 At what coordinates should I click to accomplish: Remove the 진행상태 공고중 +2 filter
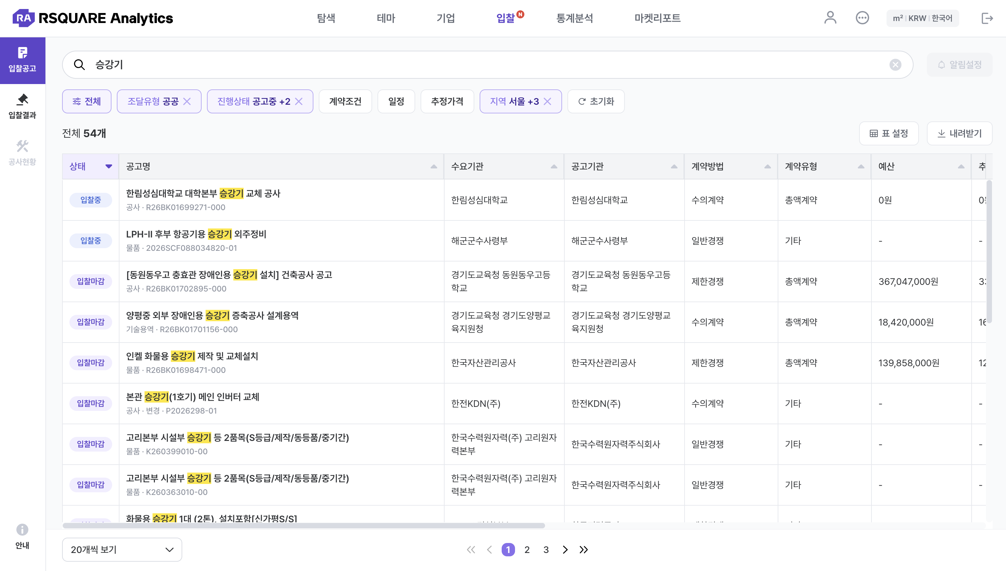(299, 102)
